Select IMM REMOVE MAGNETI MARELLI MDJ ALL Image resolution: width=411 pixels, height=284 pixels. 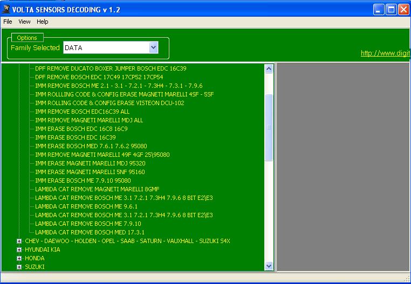click(89, 121)
